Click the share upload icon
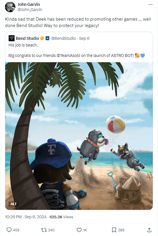Screen dimensions: 158x236 [149, 230]
